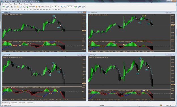The image size is (177, 107).
Task: Select the EURUSD,M5 bottom tab
Action: 5,103
